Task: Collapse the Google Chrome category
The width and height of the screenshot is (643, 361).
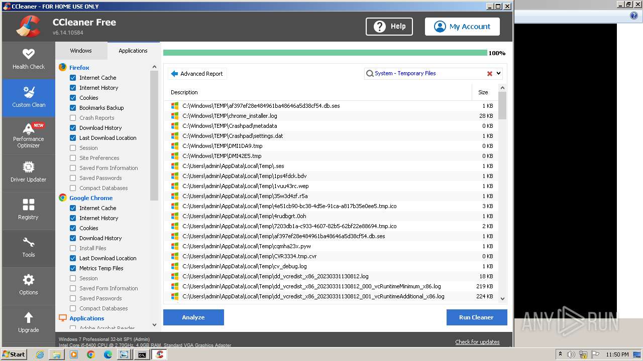Action: [x=91, y=198]
